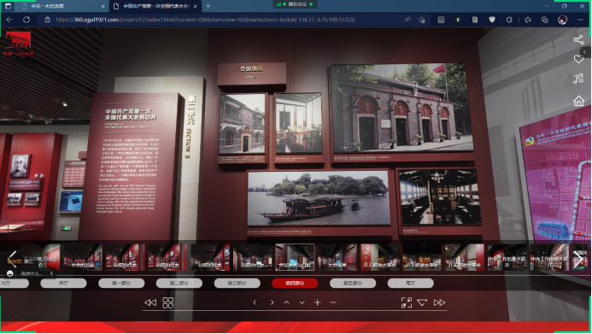Image resolution: width=592 pixels, height=334 pixels.
Task: Select the 第四部分 section tab
Action: pos(295,283)
